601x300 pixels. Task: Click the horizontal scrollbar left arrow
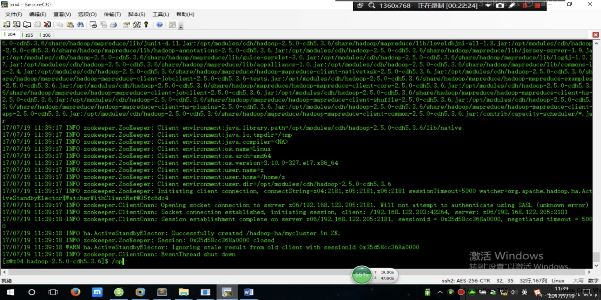tap(4, 272)
